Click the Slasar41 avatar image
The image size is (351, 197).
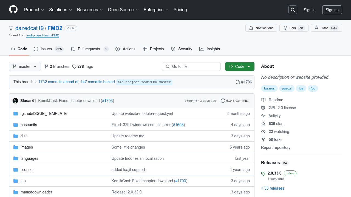tap(15, 101)
